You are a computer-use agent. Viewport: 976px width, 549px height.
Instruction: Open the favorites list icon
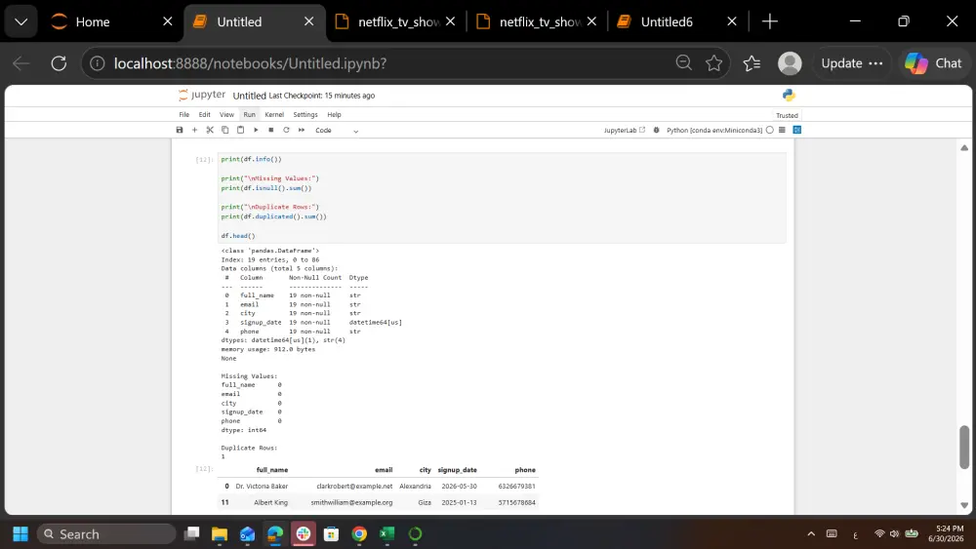click(x=752, y=63)
